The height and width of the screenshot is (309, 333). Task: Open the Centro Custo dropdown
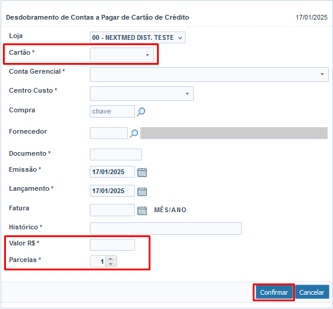tap(142, 94)
